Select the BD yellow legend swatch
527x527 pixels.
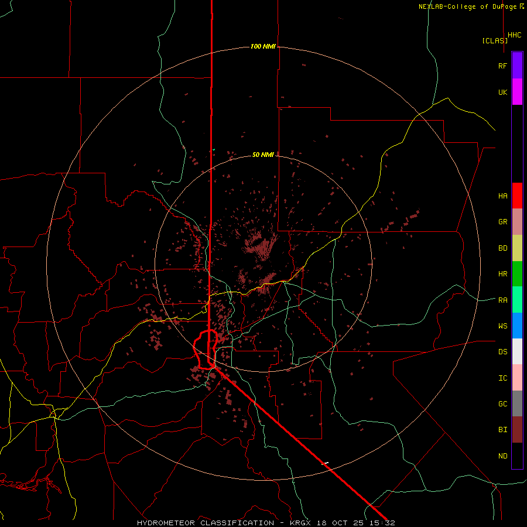[517, 248]
